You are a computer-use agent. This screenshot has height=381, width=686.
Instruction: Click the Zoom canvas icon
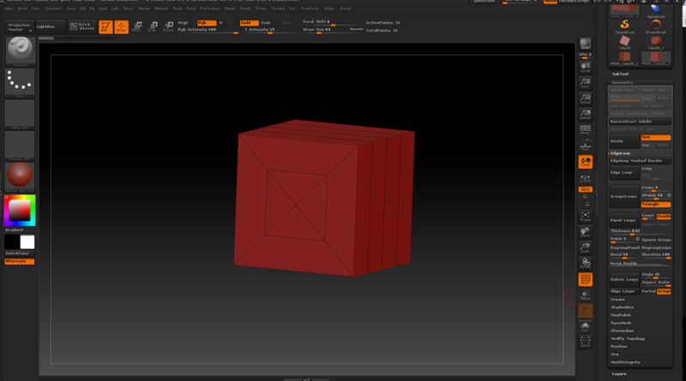pos(586,82)
